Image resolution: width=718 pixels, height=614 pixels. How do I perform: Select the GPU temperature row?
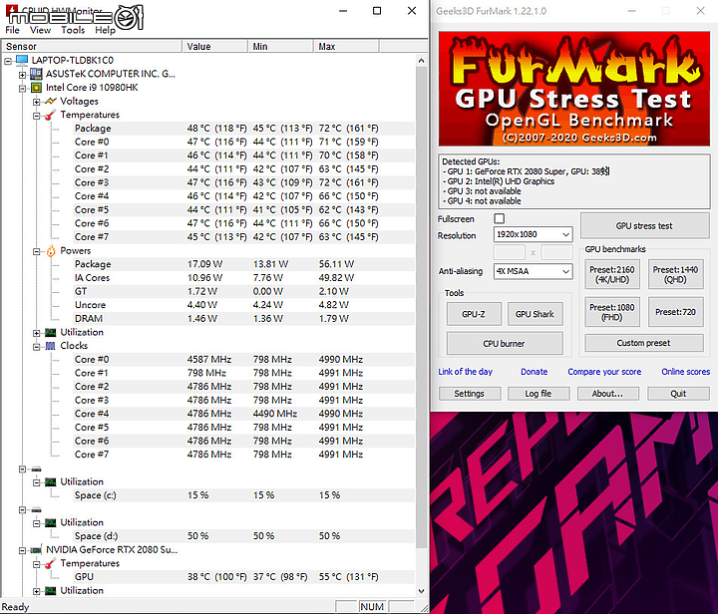coord(244,576)
